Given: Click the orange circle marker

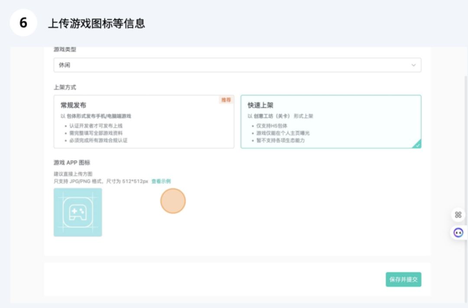Looking at the screenshot, I should (x=173, y=201).
